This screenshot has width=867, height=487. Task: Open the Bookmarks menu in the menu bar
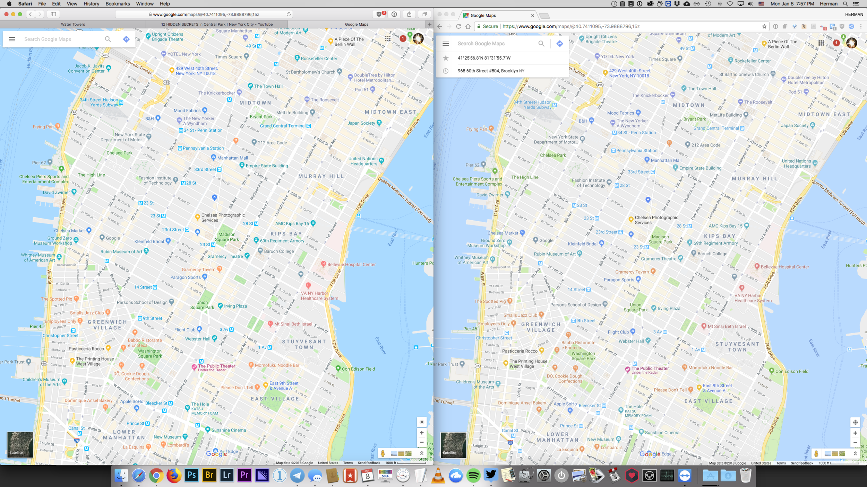118,4
